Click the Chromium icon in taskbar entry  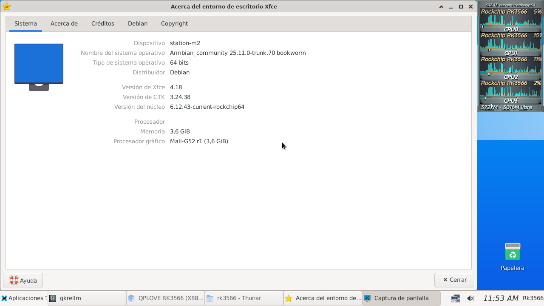click(x=131, y=298)
